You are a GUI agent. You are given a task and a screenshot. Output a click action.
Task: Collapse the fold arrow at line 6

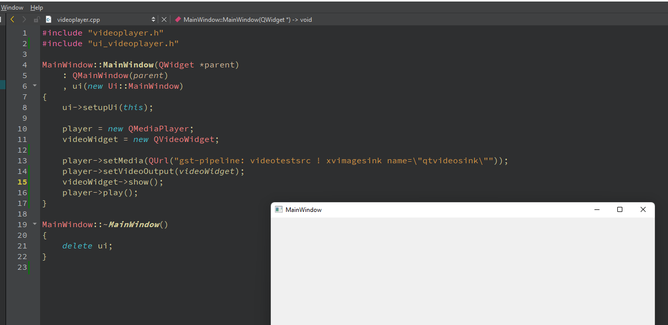(x=34, y=86)
